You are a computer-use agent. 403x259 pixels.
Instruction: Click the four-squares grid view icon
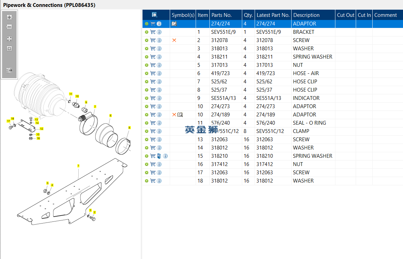tap(9, 39)
